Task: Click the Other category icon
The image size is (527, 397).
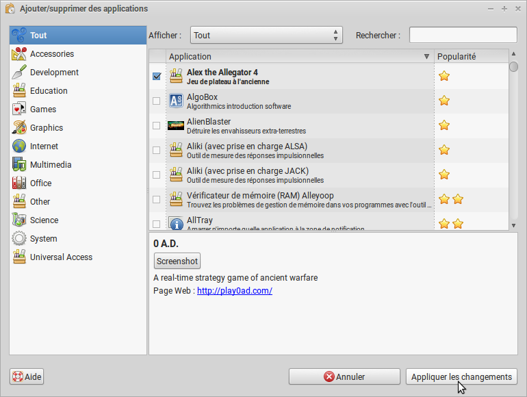Action: coord(19,202)
